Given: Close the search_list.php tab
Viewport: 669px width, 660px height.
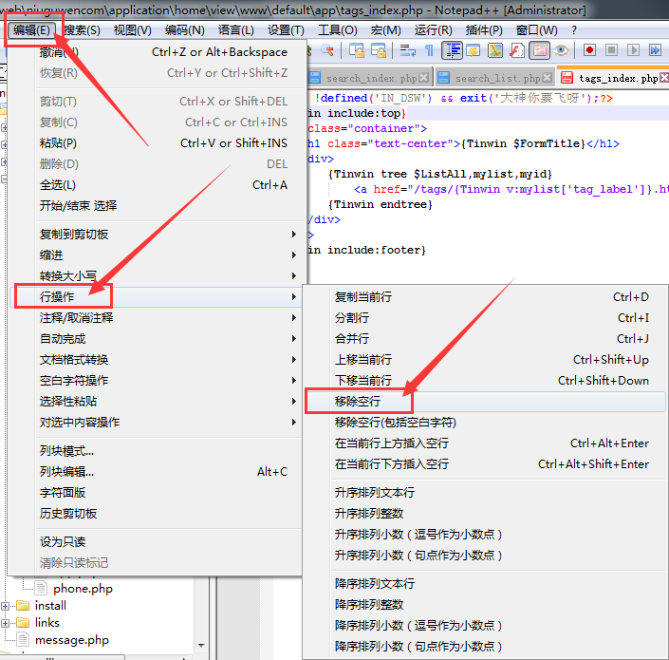Looking at the screenshot, I should click(x=547, y=77).
